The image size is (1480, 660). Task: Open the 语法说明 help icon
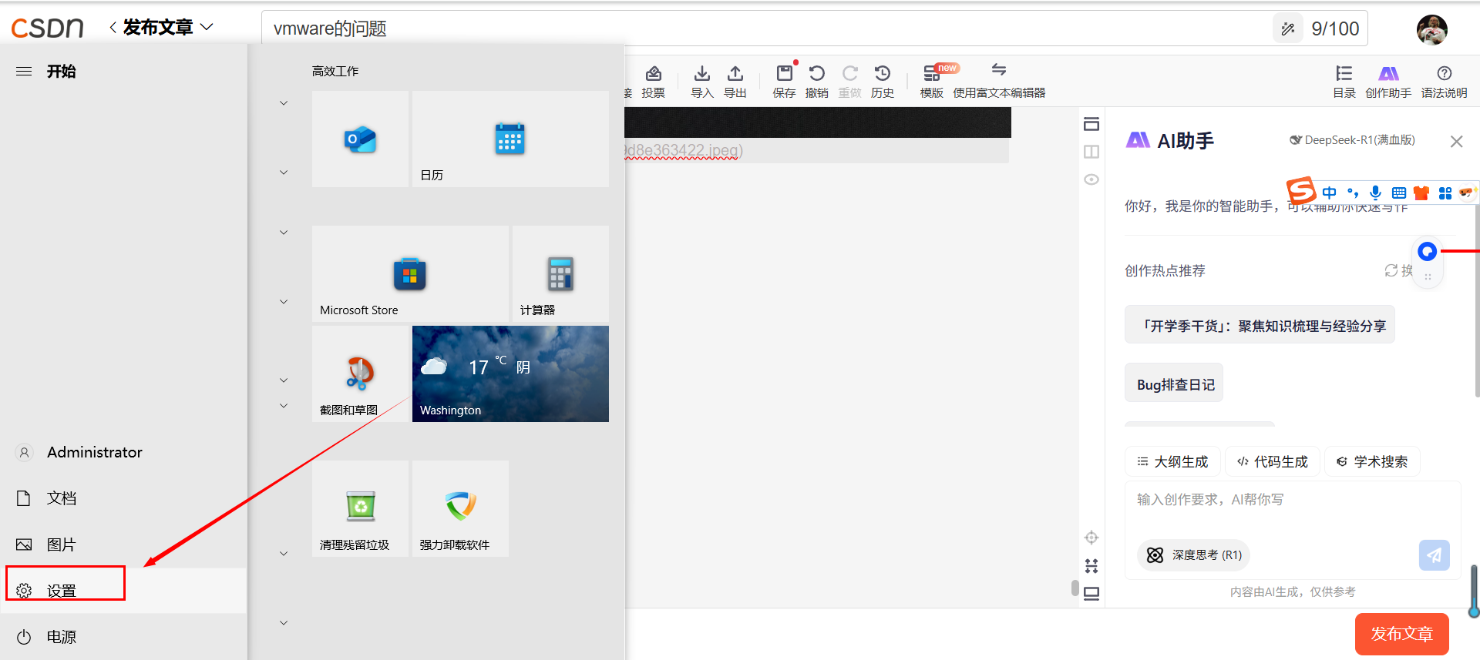click(1444, 82)
